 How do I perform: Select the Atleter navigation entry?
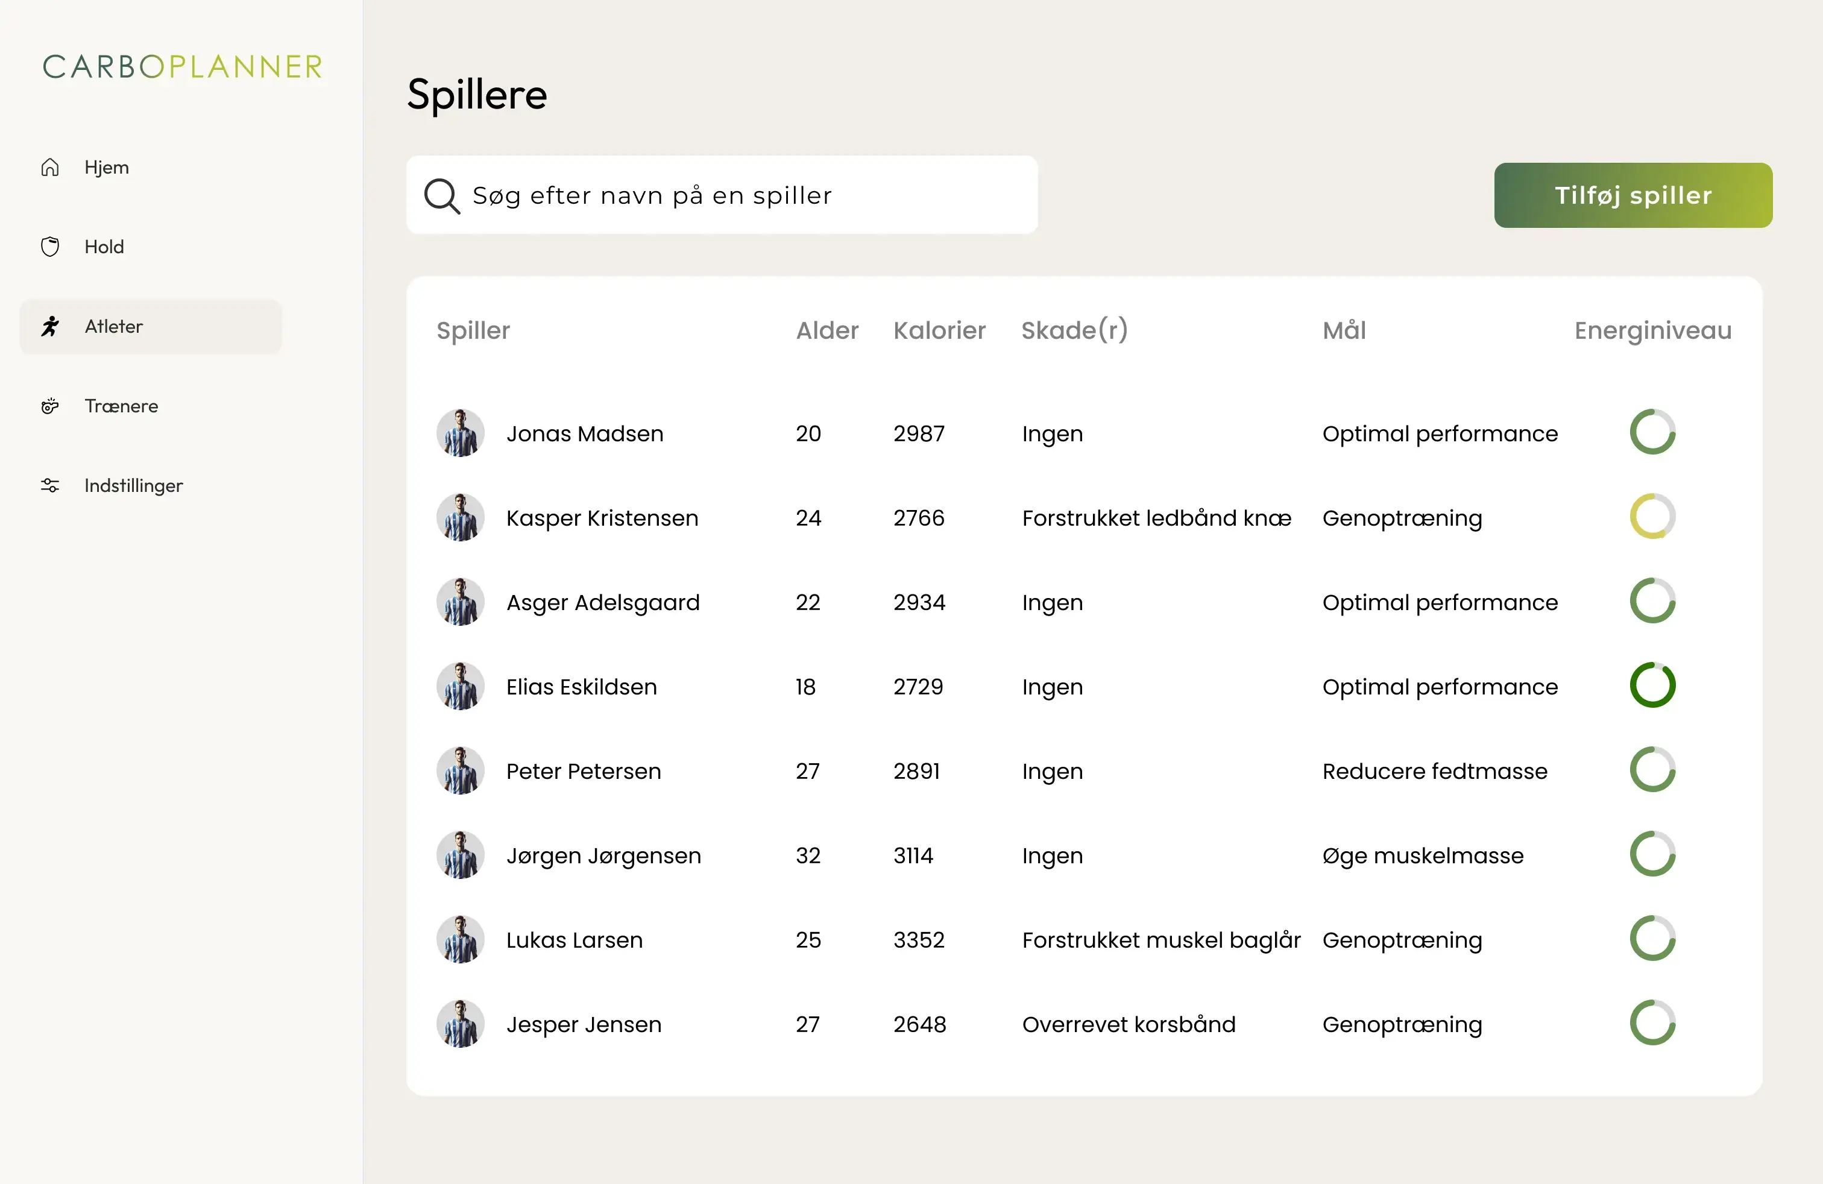(113, 326)
